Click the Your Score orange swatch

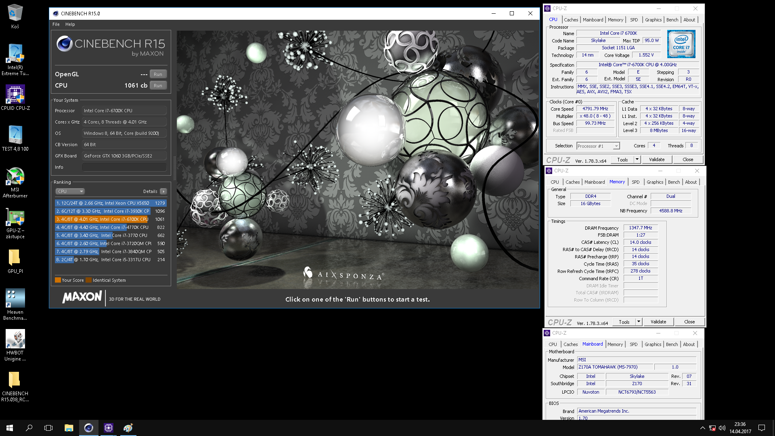tap(58, 280)
